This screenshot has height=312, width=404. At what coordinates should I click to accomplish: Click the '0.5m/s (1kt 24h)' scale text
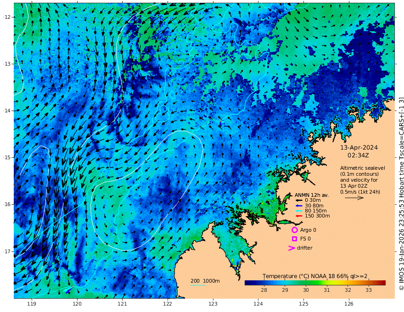(360, 192)
